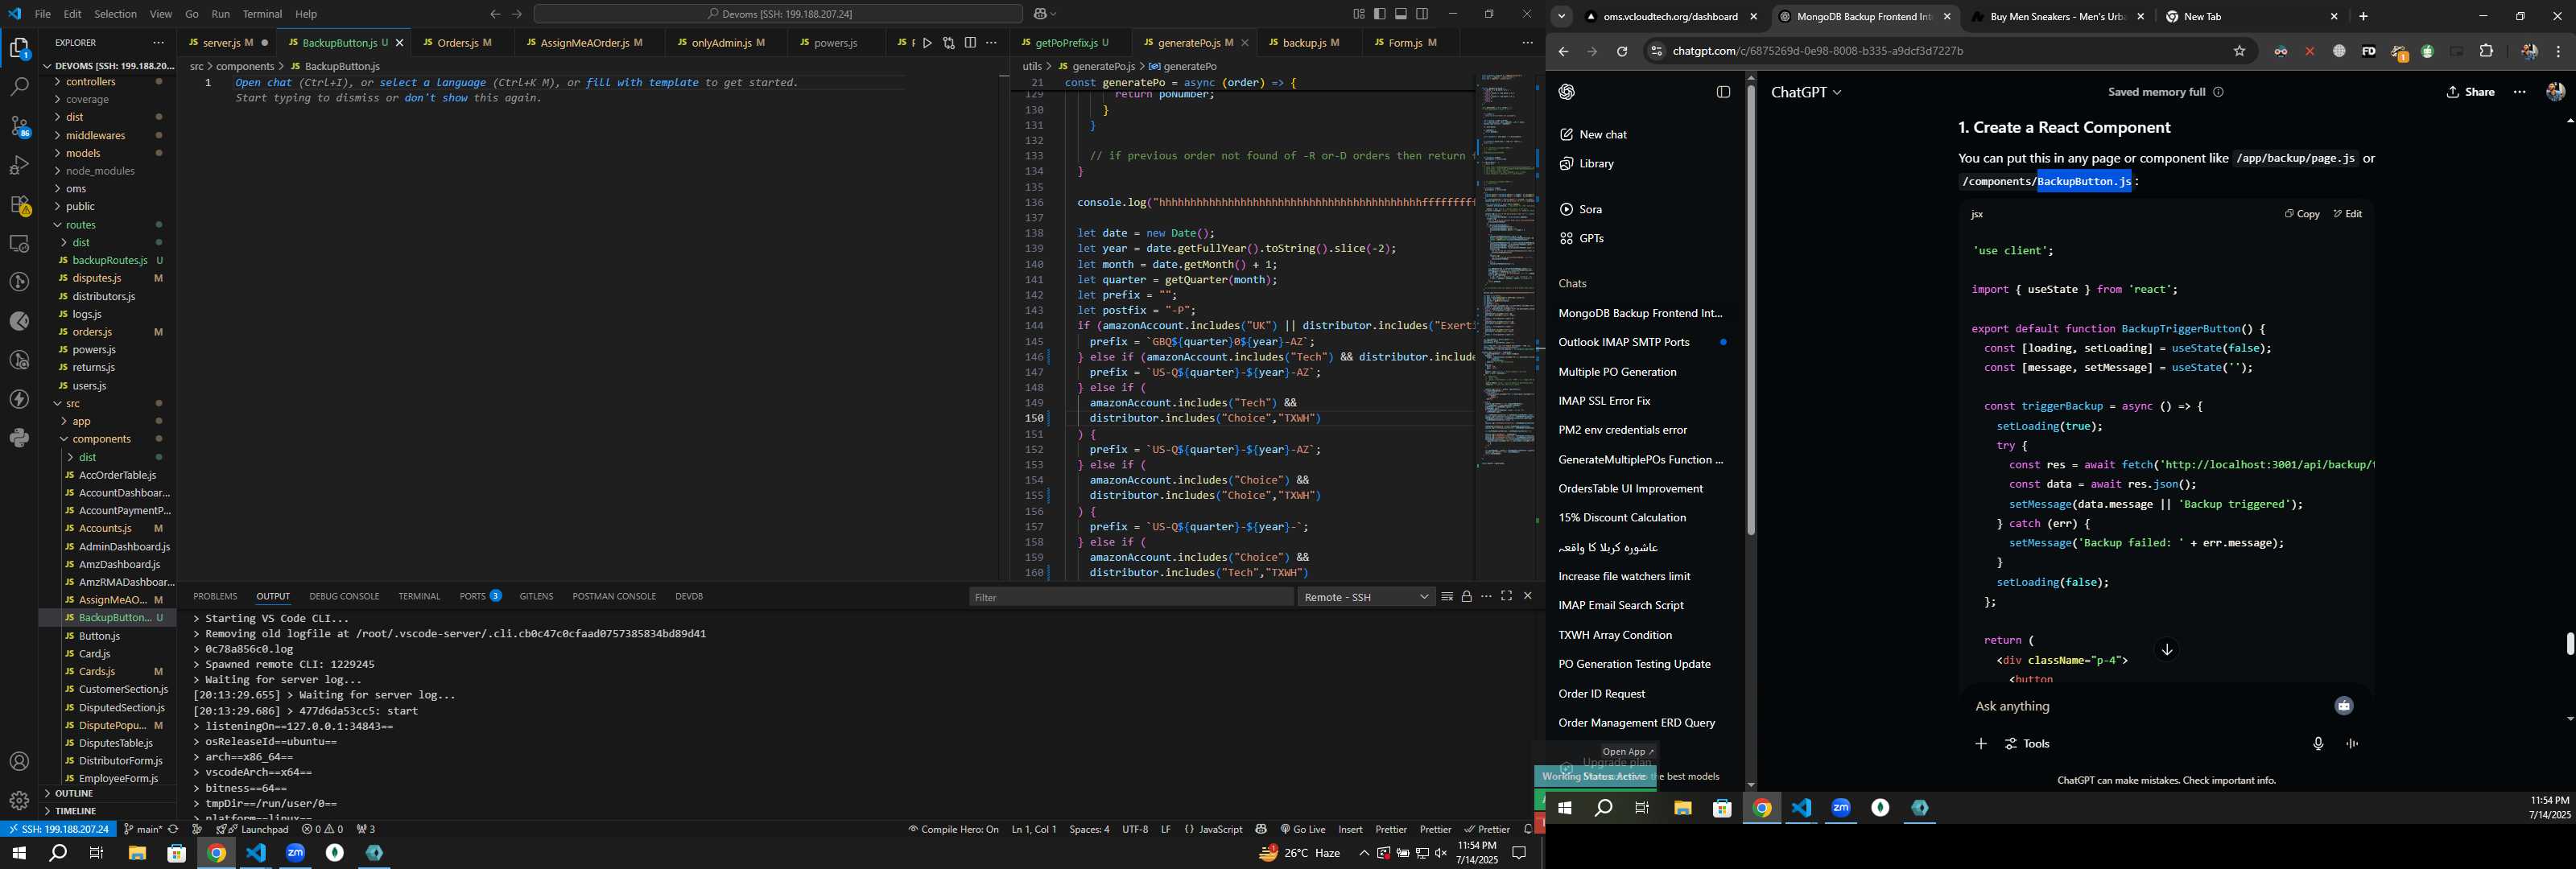2576x869 pixels.
Task: Open File Explorer from left taskbar
Action: [137, 853]
